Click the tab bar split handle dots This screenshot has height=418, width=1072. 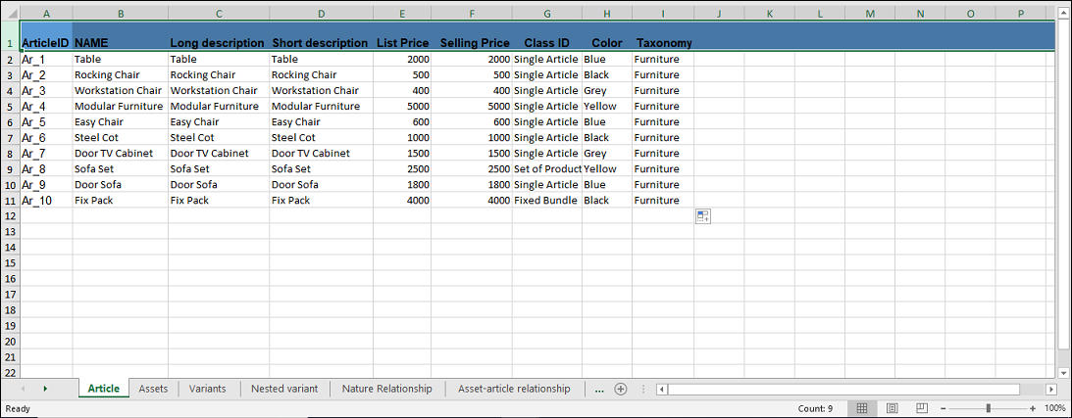[642, 389]
